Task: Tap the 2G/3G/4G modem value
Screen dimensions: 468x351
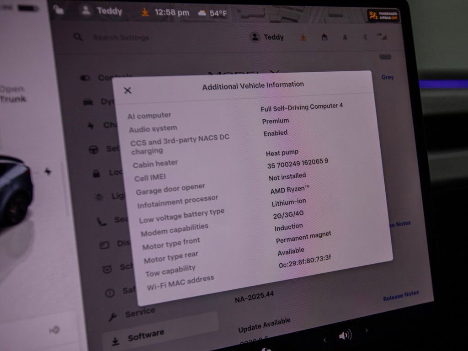Action: tap(288, 215)
